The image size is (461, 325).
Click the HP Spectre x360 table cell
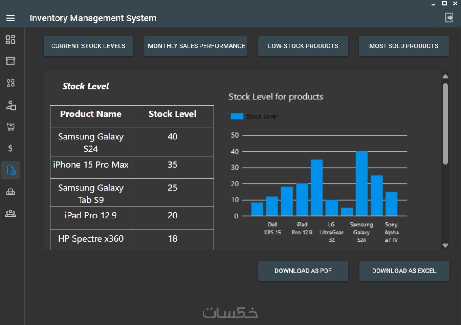pos(91,240)
